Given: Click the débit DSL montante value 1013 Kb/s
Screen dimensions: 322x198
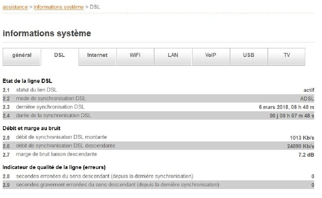Looking at the screenshot, I should 302,138.
